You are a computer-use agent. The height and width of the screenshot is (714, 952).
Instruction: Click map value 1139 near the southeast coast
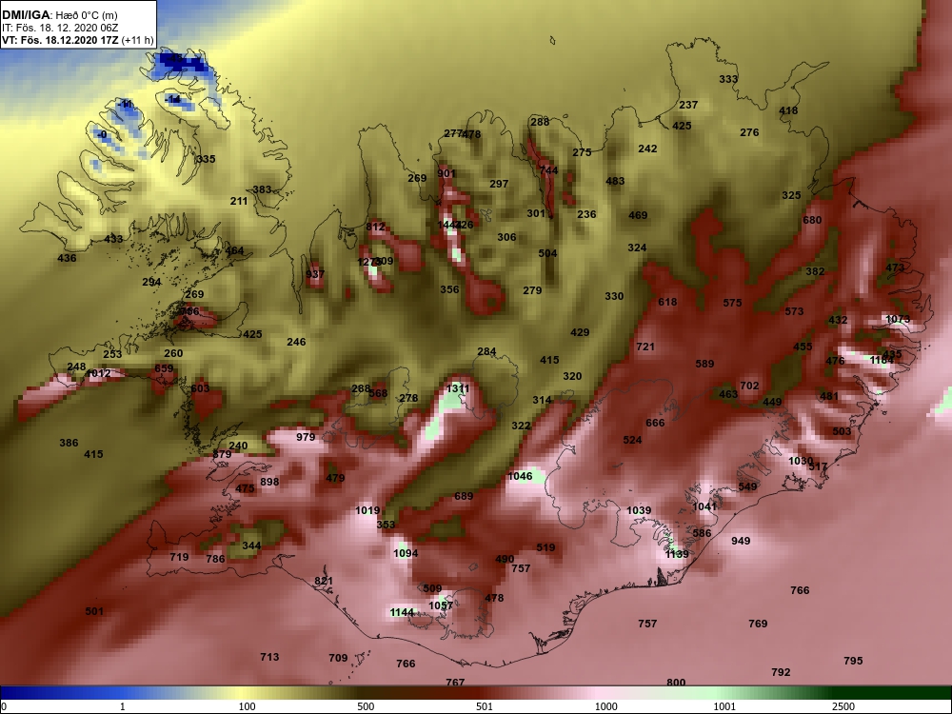[677, 554]
